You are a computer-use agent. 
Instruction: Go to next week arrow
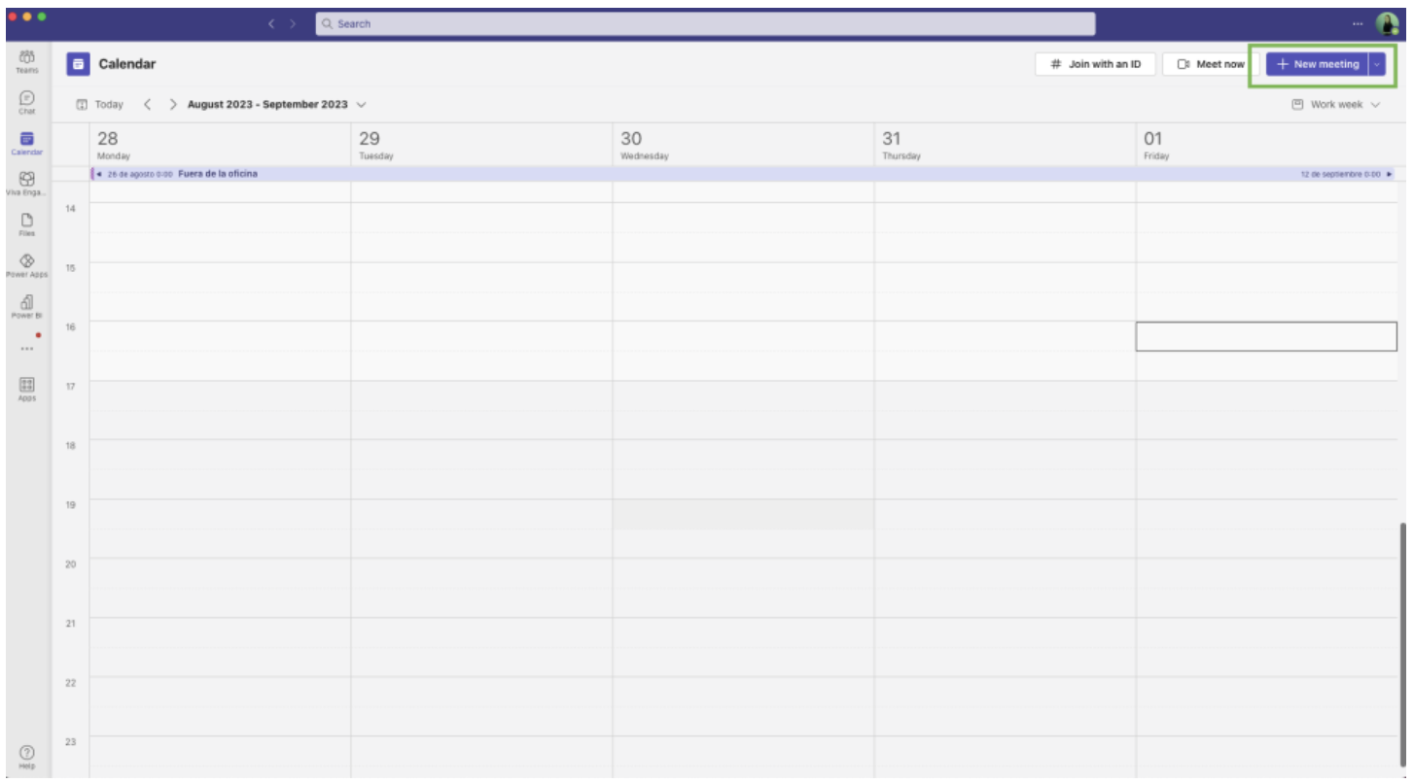(x=172, y=105)
